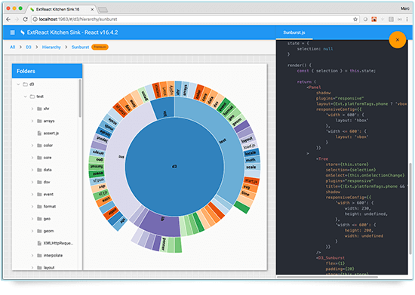Open the hamburger navigation menu
This screenshot has height=295, width=415.
(x=12, y=32)
